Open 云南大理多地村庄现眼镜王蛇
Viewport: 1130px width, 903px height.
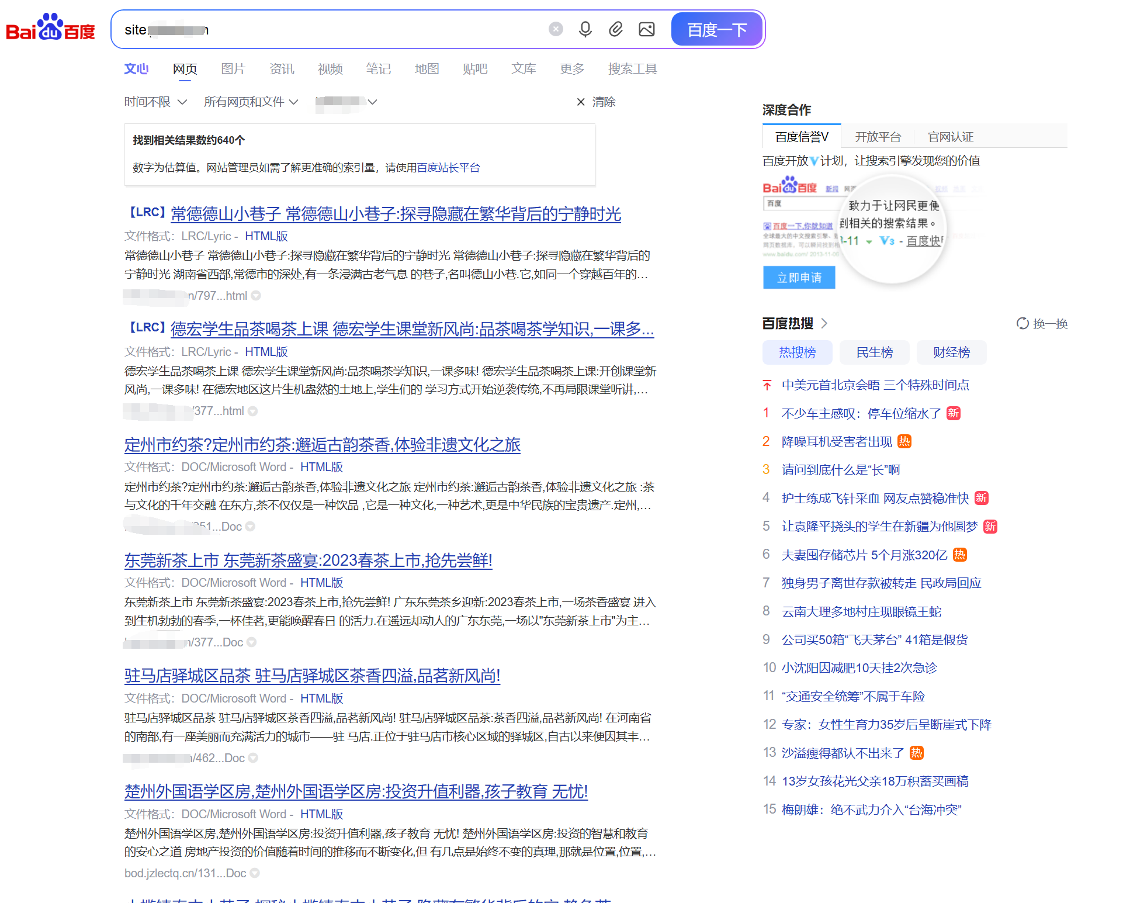[x=861, y=611]
